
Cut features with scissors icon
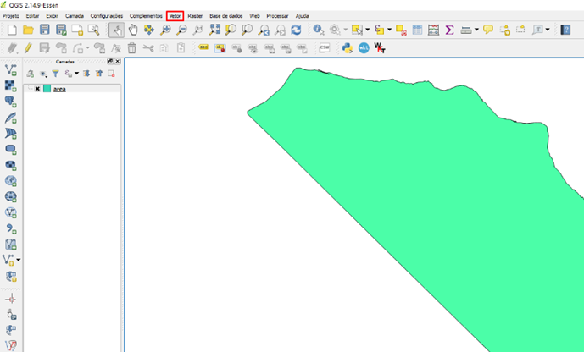click(x=148, y=48)
